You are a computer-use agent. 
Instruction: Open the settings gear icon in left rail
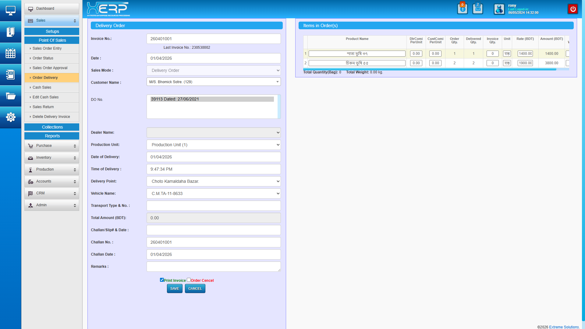[10, 117]
